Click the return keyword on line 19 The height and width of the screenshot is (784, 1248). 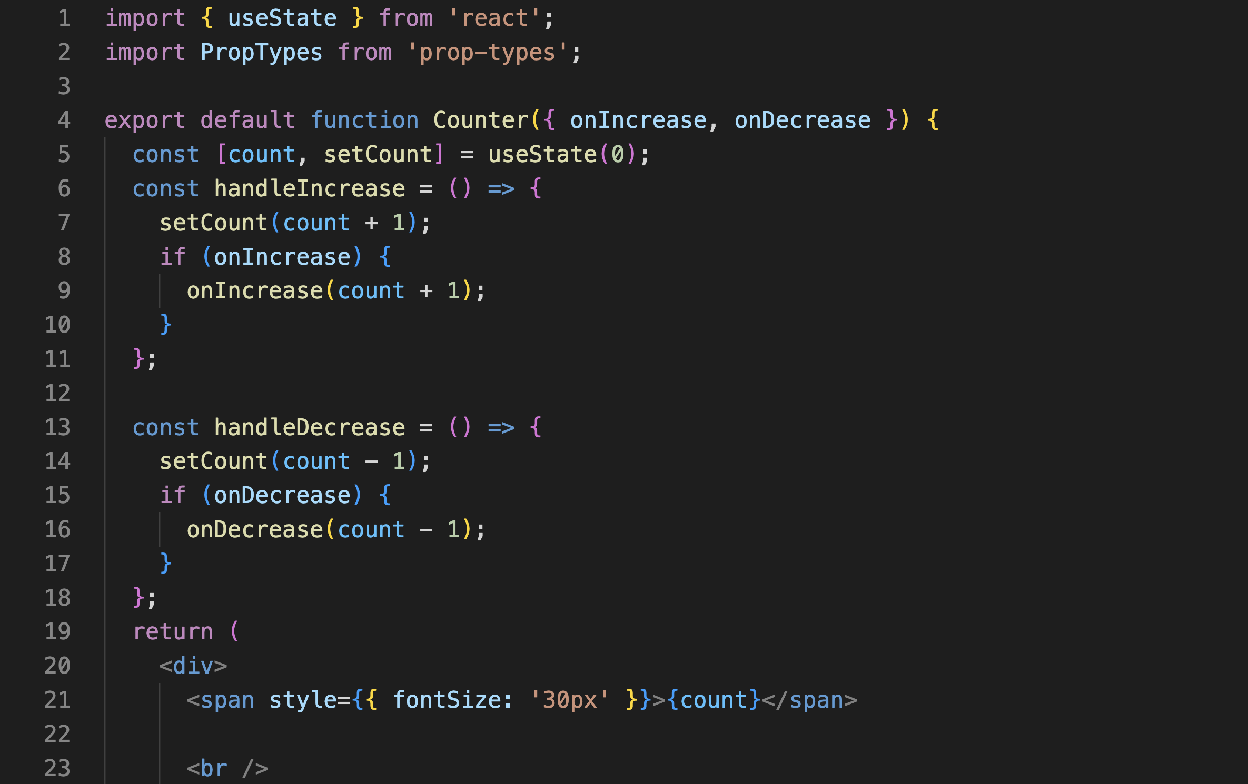[x=173, y=631]
